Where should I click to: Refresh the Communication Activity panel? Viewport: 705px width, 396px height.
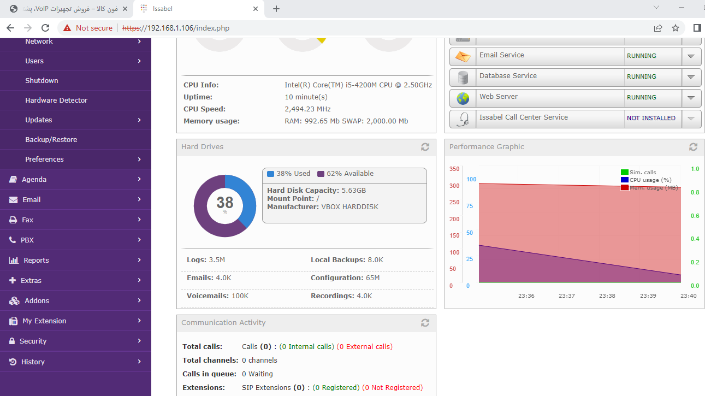click(425, 323)
